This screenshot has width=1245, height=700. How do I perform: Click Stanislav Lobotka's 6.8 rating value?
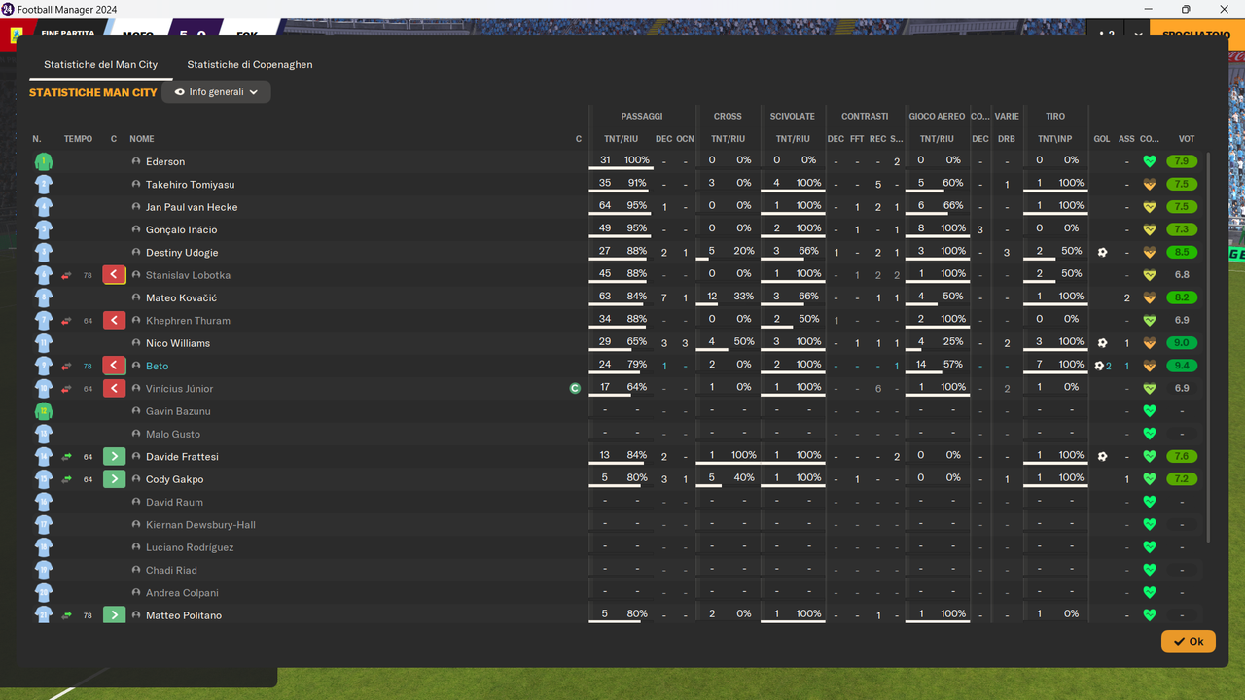[x=1182, y=275]
